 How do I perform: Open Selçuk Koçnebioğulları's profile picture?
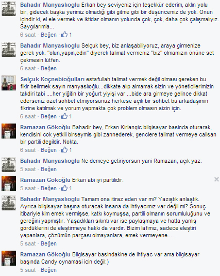coord(9,83)
